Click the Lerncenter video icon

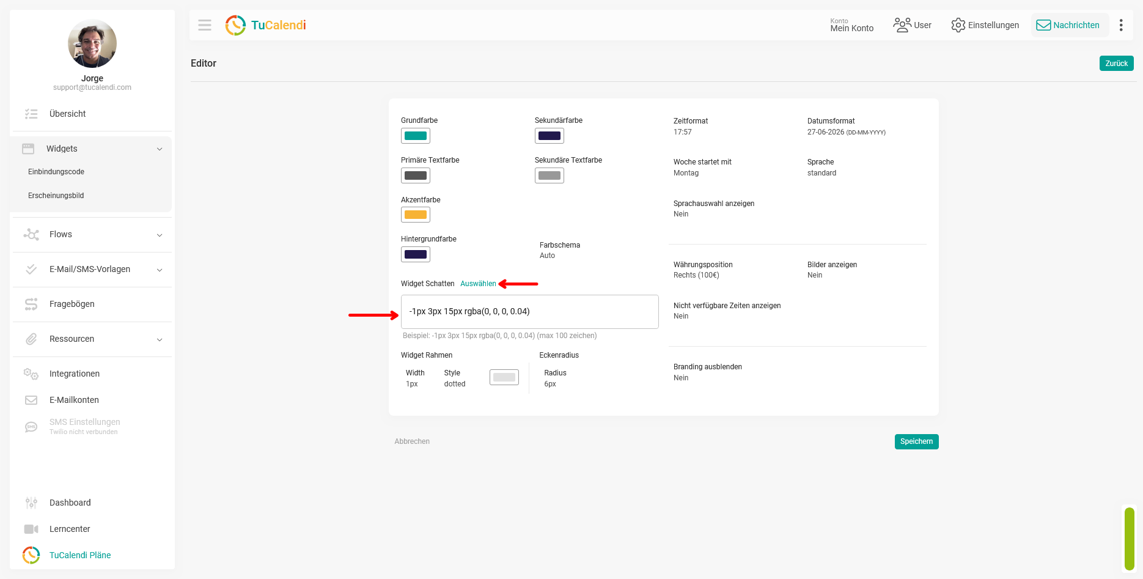[31, 529]
